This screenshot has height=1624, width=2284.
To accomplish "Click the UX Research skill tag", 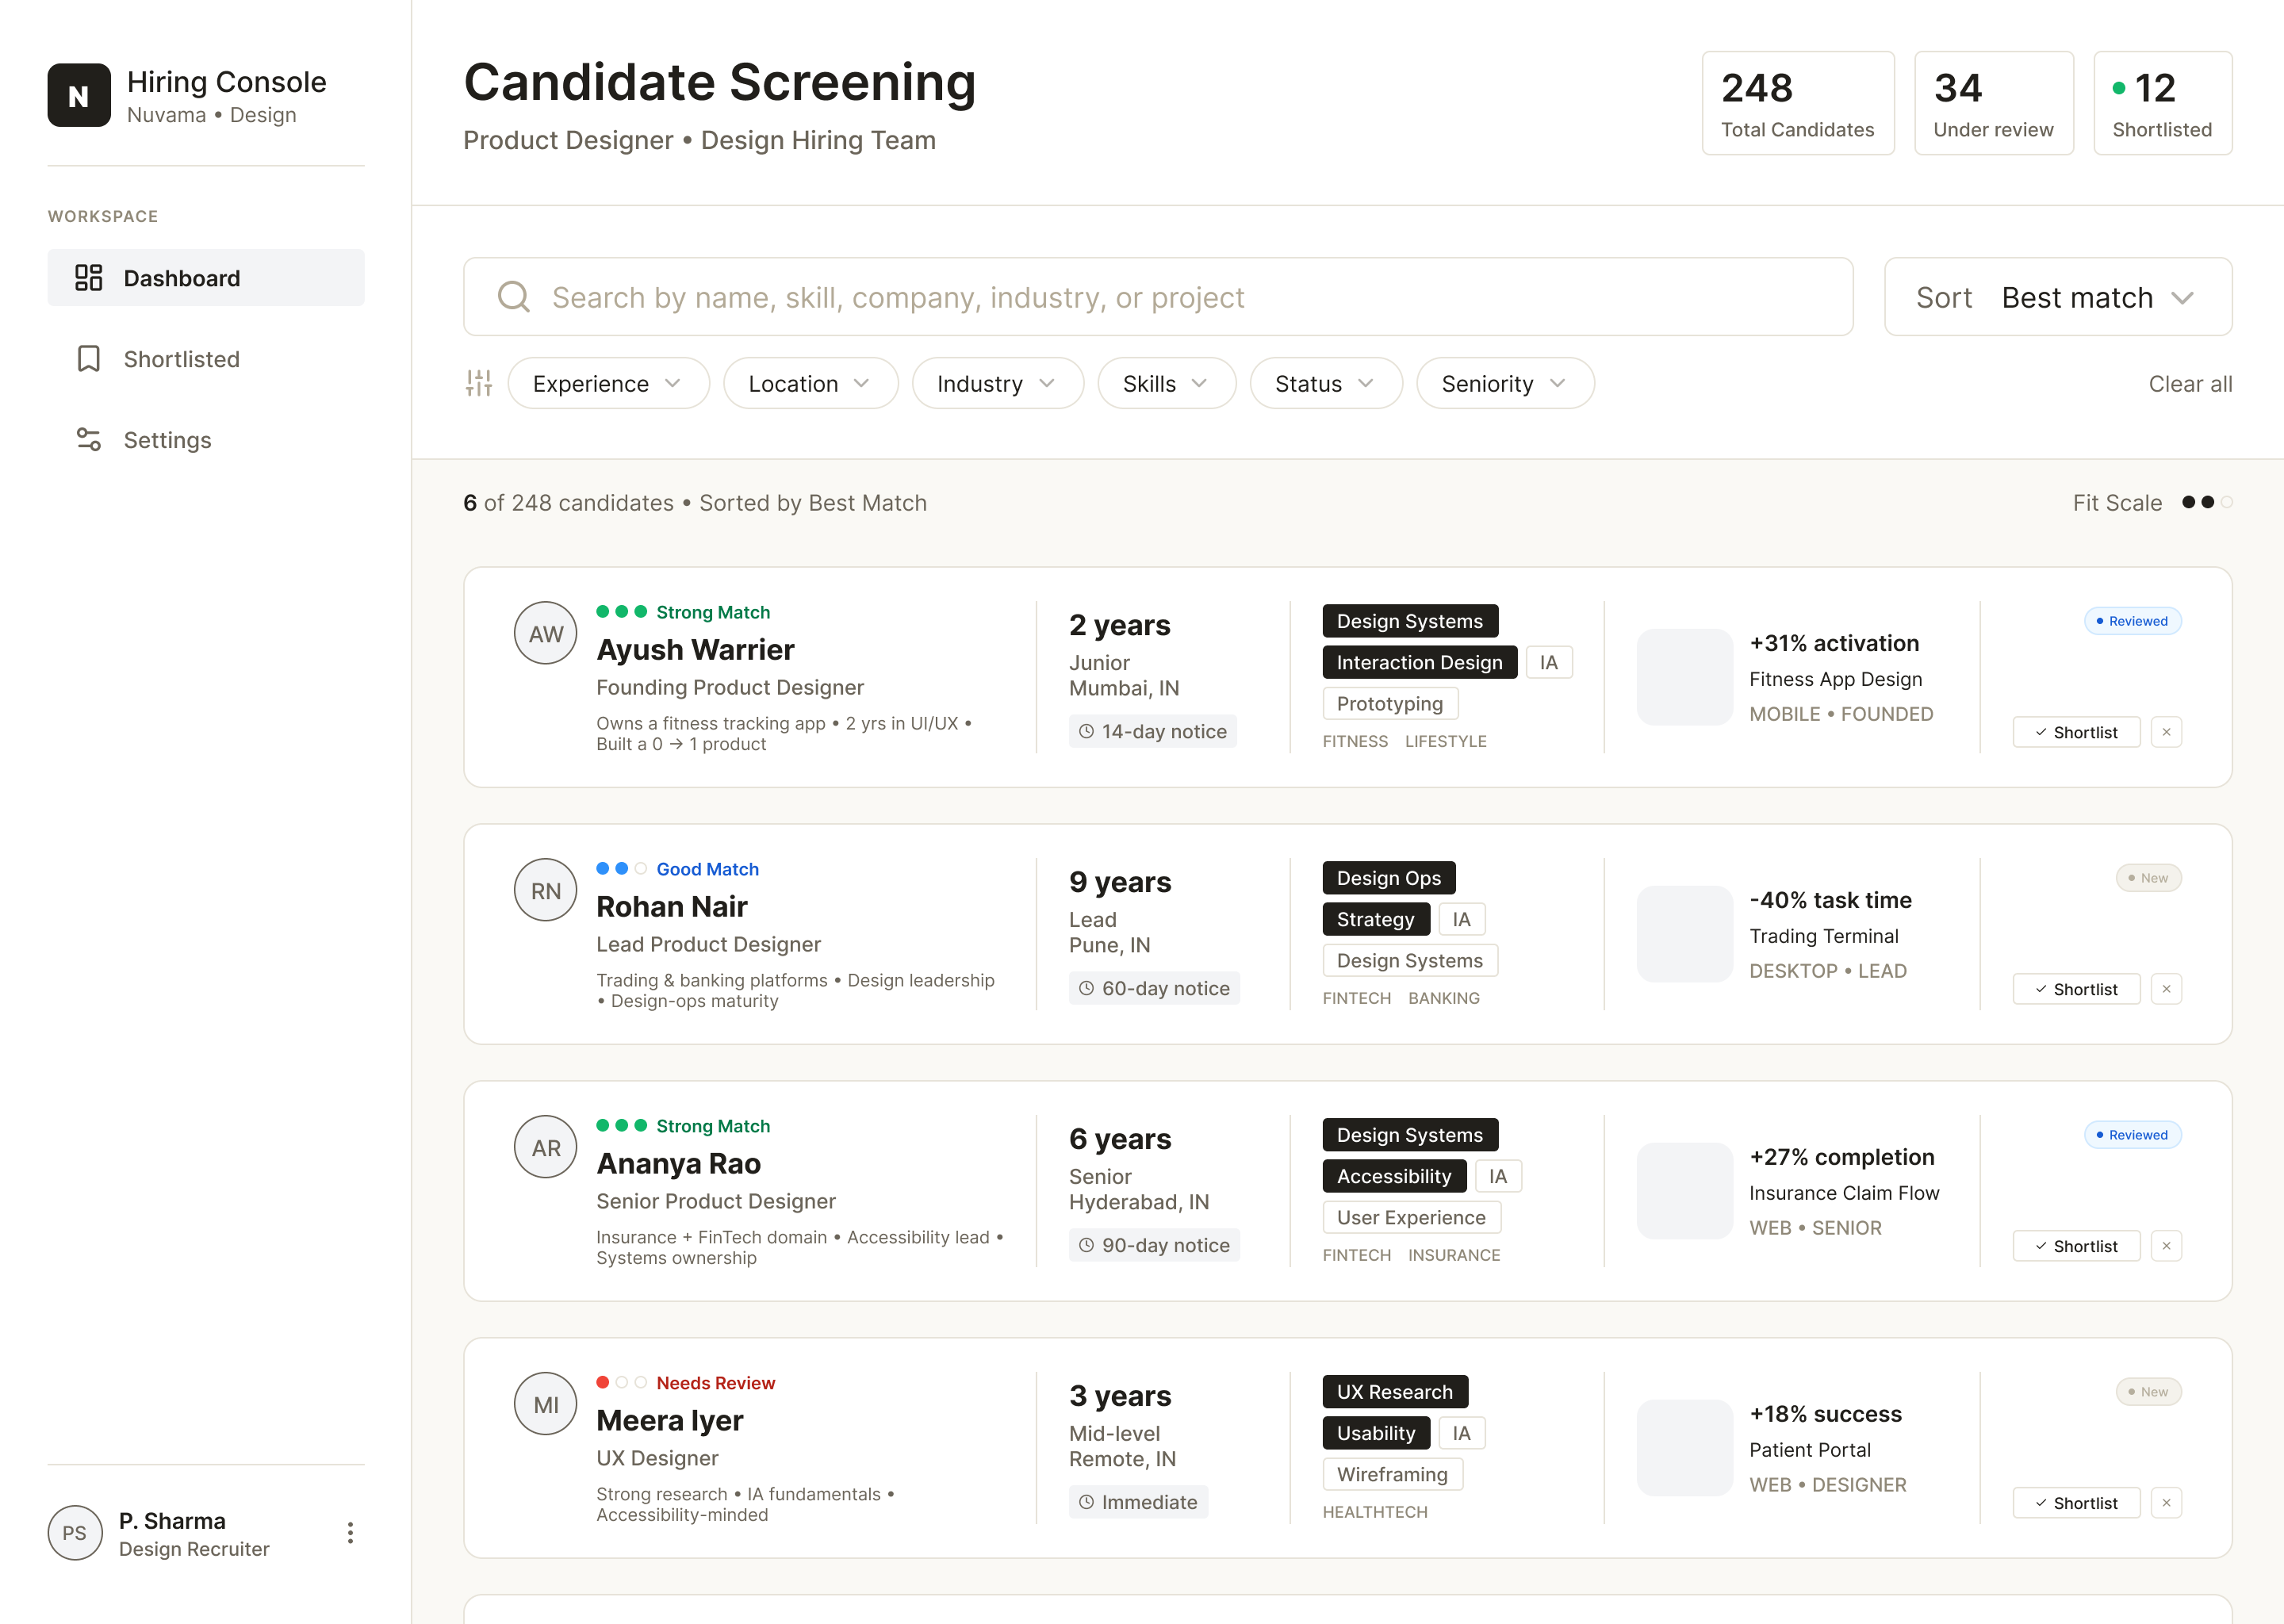I will pyautogui.click(x=1395, y=1392).
